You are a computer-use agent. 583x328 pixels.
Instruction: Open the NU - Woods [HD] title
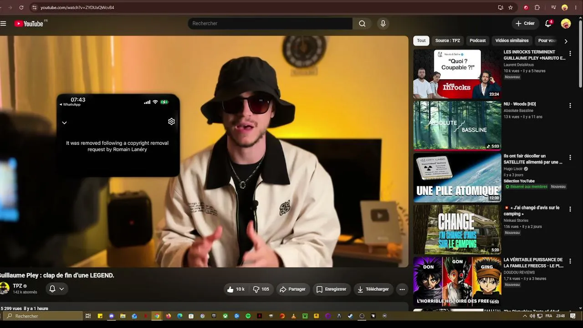pos(520,104)
